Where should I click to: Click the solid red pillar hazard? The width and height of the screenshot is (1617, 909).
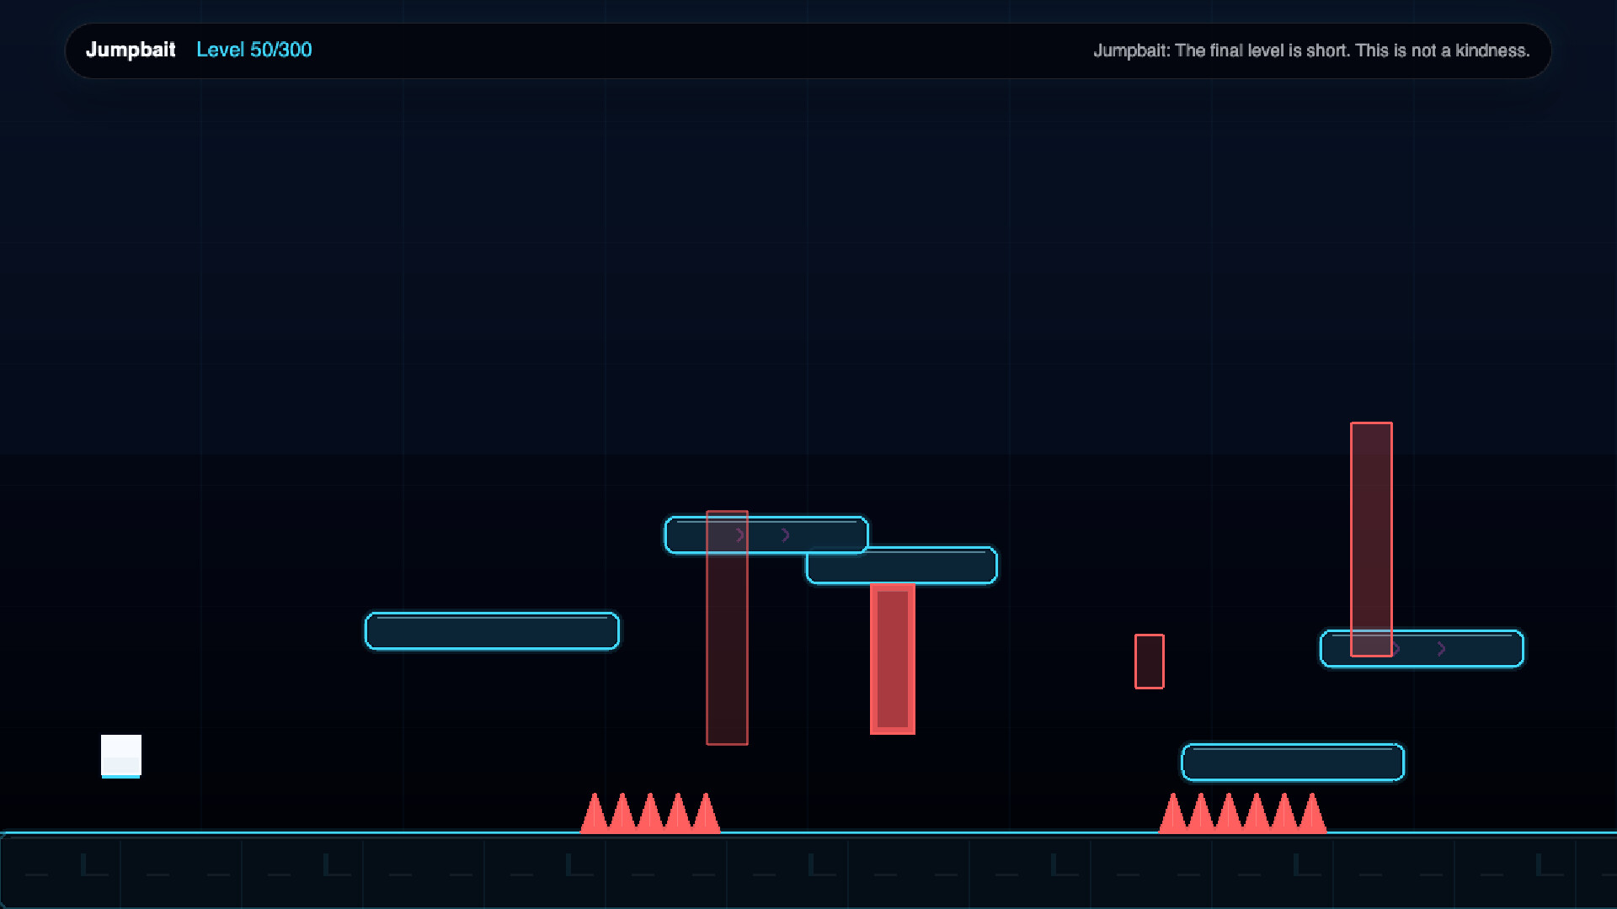[x=893, y=659]
